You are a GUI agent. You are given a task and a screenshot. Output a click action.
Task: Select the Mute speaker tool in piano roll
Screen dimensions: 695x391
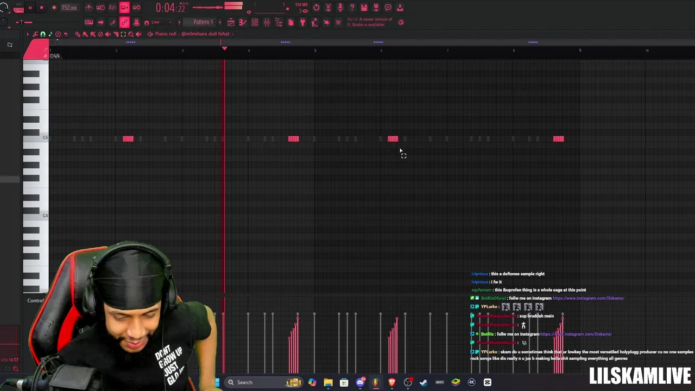pos(108,34)
